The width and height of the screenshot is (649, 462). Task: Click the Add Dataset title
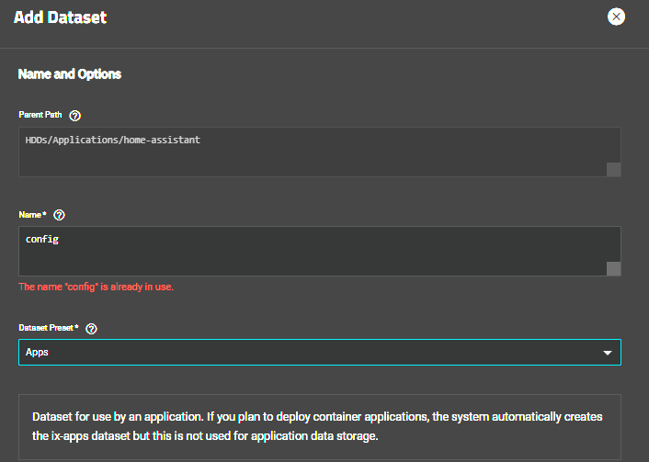pyautogui.click(x=60, y=17)
